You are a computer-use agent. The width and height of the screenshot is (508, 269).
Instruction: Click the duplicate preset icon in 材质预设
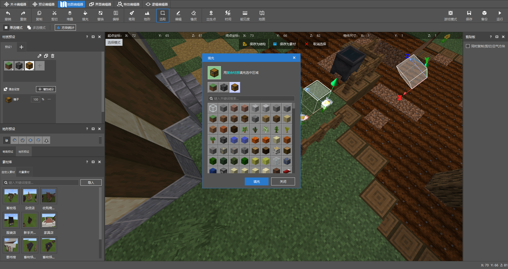pyautogui.click(x=46, y=56)
